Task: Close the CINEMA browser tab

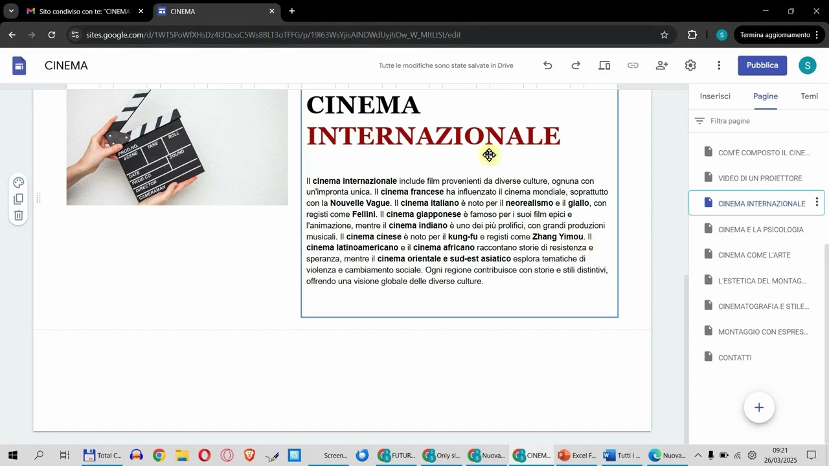Action: pos(272,11)
